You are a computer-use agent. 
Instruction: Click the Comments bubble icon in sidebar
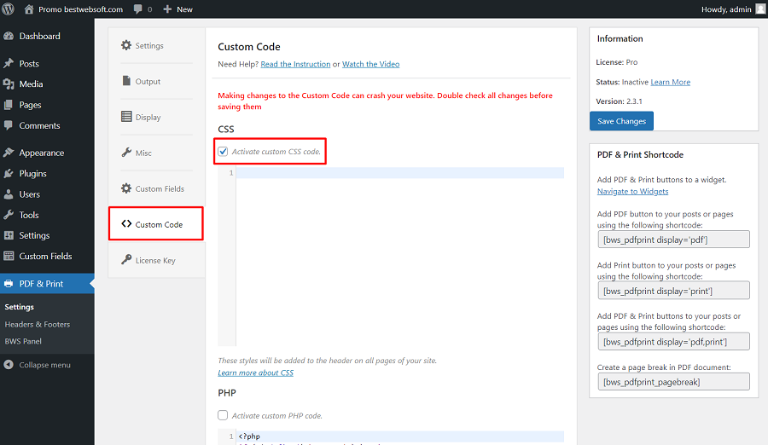click(x=9, y=125)
